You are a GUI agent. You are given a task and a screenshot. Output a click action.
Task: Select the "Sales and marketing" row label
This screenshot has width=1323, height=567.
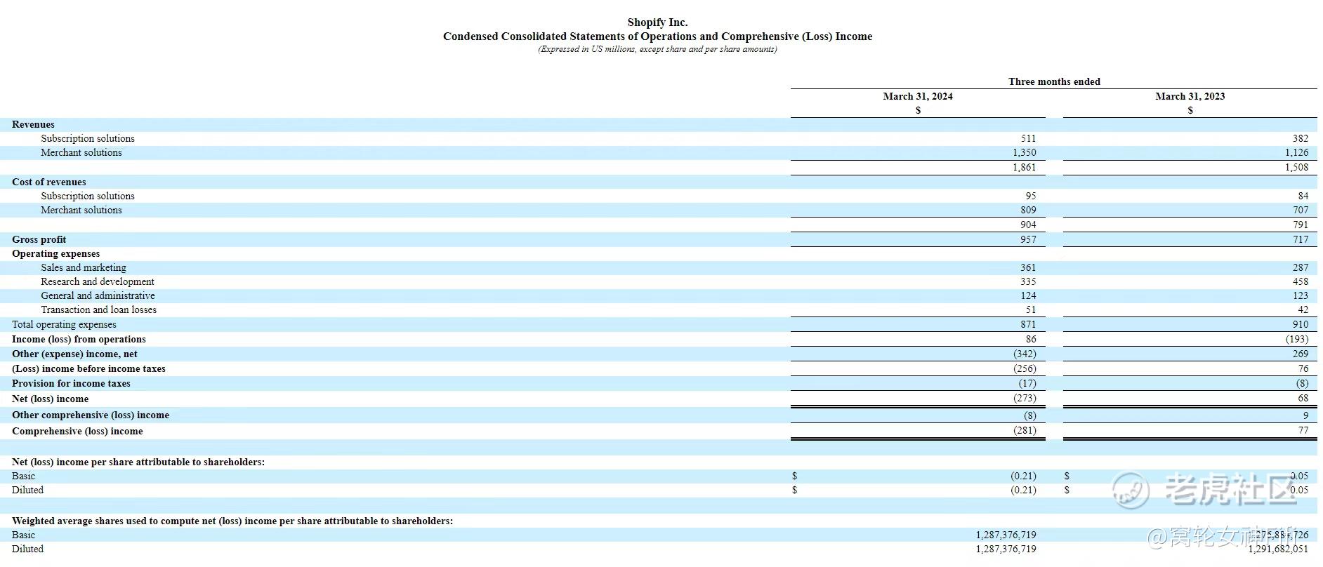(84, 267)
